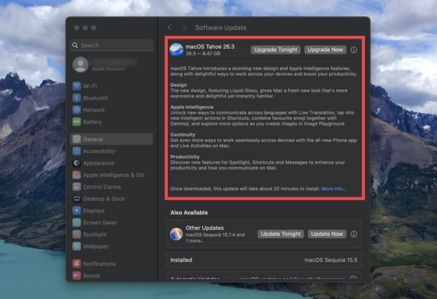Click the Control Centre icon
The height and width of the screenshot is (299, 437).
(76, 187)
